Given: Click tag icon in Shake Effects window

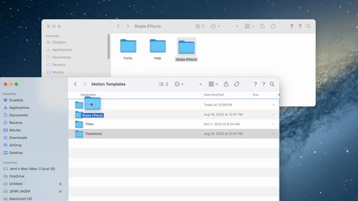Looking at the screenshot, I should [x=273, y=26].
